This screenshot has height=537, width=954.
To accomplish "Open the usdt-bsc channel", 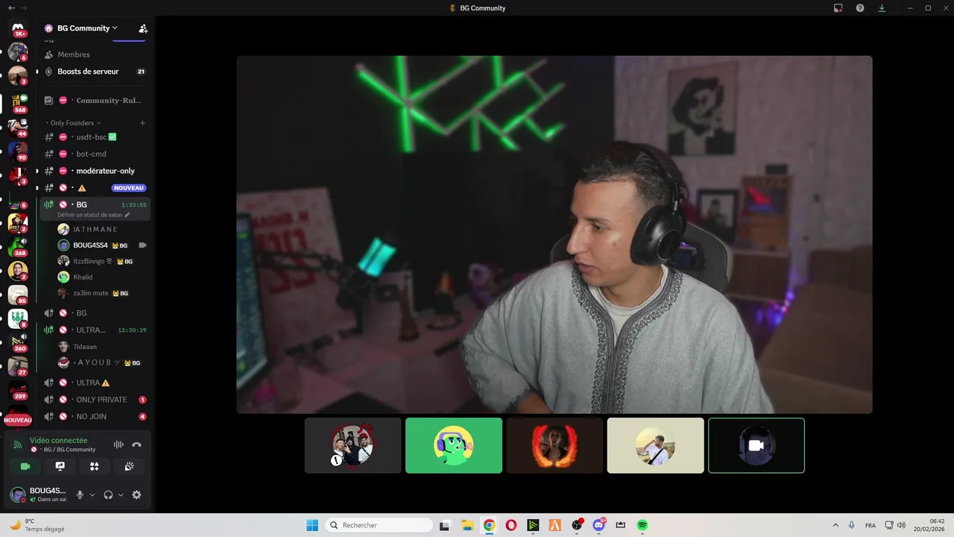I will (95, 137).
